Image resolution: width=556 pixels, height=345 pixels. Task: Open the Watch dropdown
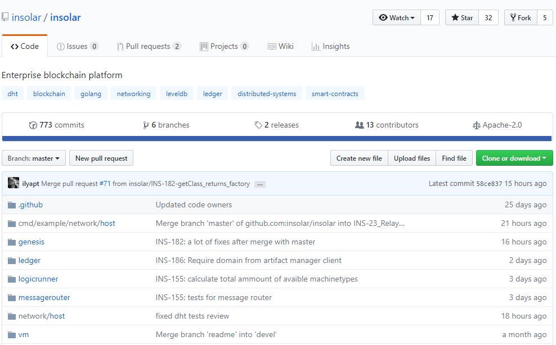397,18
